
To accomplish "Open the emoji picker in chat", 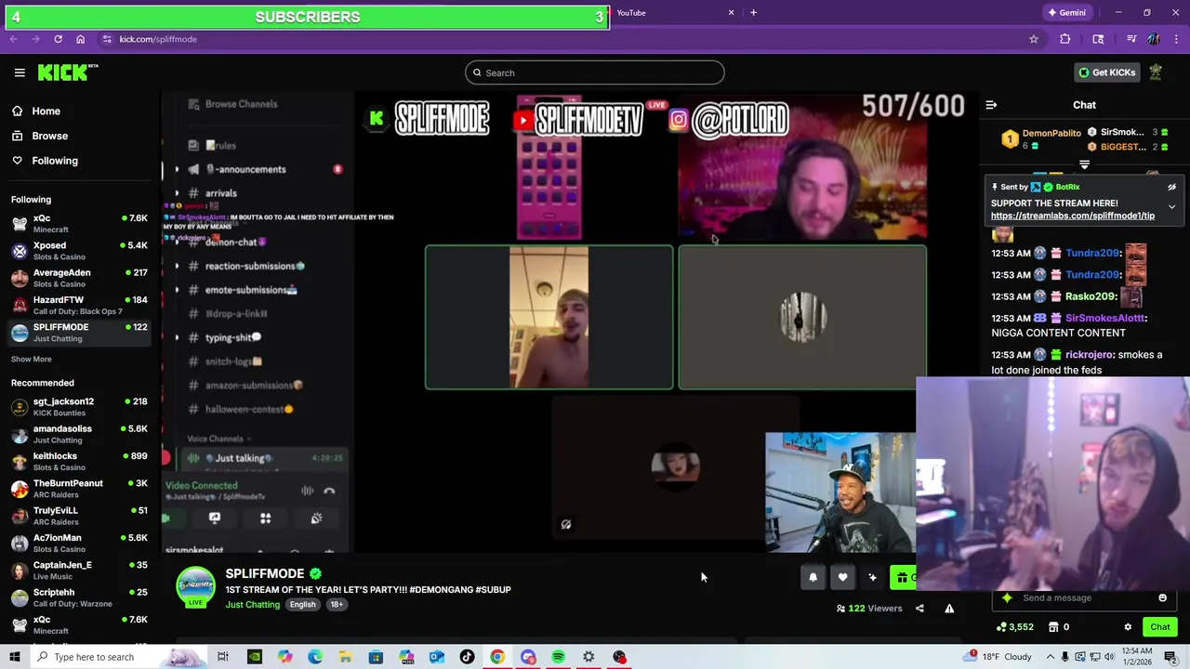I will click(1162, 598).
